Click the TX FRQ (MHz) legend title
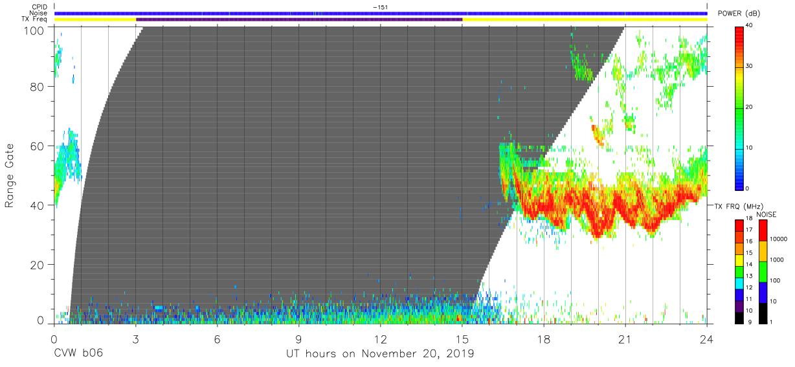Image resolution: width=795 pixels, height=367 pixels. tap(739, 206)
